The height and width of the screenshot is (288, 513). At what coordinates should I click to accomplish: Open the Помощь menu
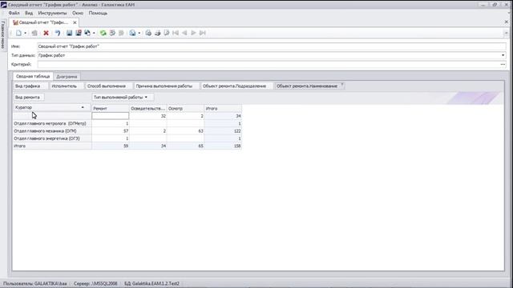[98, 13]
